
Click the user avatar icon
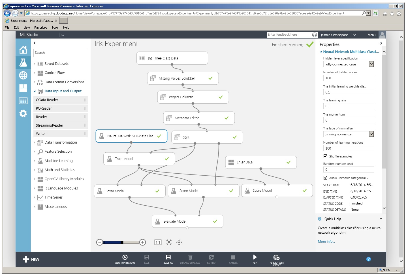[x=382, y=35]
